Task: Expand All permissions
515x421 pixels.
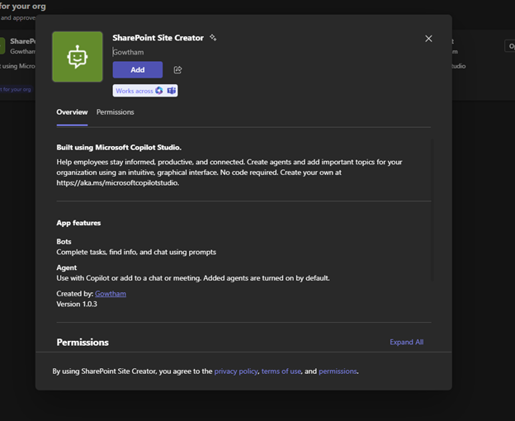Action: pyautogui.click(x=407, y=342)
